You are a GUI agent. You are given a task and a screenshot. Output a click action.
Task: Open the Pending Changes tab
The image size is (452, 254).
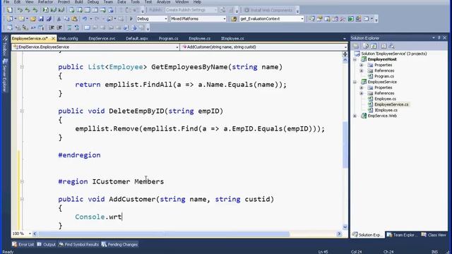(x=119, y=245)
